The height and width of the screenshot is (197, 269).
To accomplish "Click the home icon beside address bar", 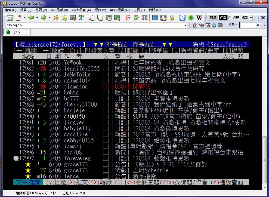I will (x=195, y=25).
